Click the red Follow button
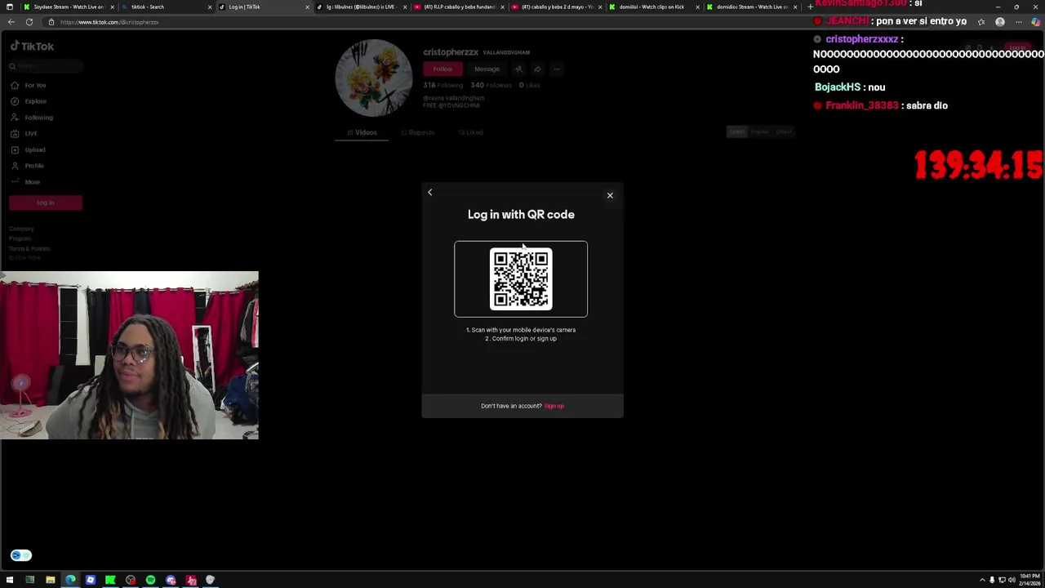The height and width of the screenshot is (588, 1045). click(x=442, y=69)
